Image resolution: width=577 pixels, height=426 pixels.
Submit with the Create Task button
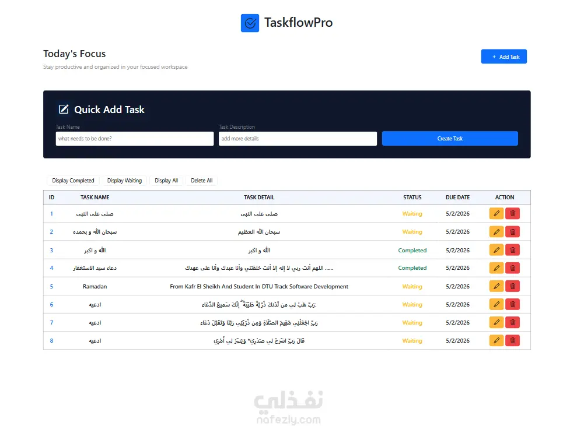point(450,139)
